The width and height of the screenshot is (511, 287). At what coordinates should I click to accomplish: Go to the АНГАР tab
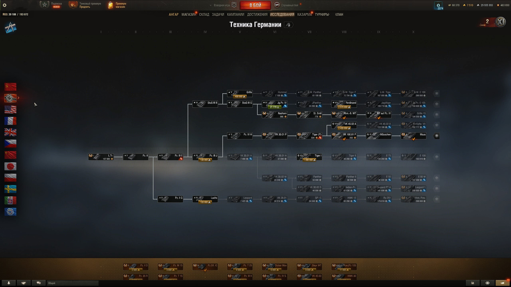click(174, 15)
